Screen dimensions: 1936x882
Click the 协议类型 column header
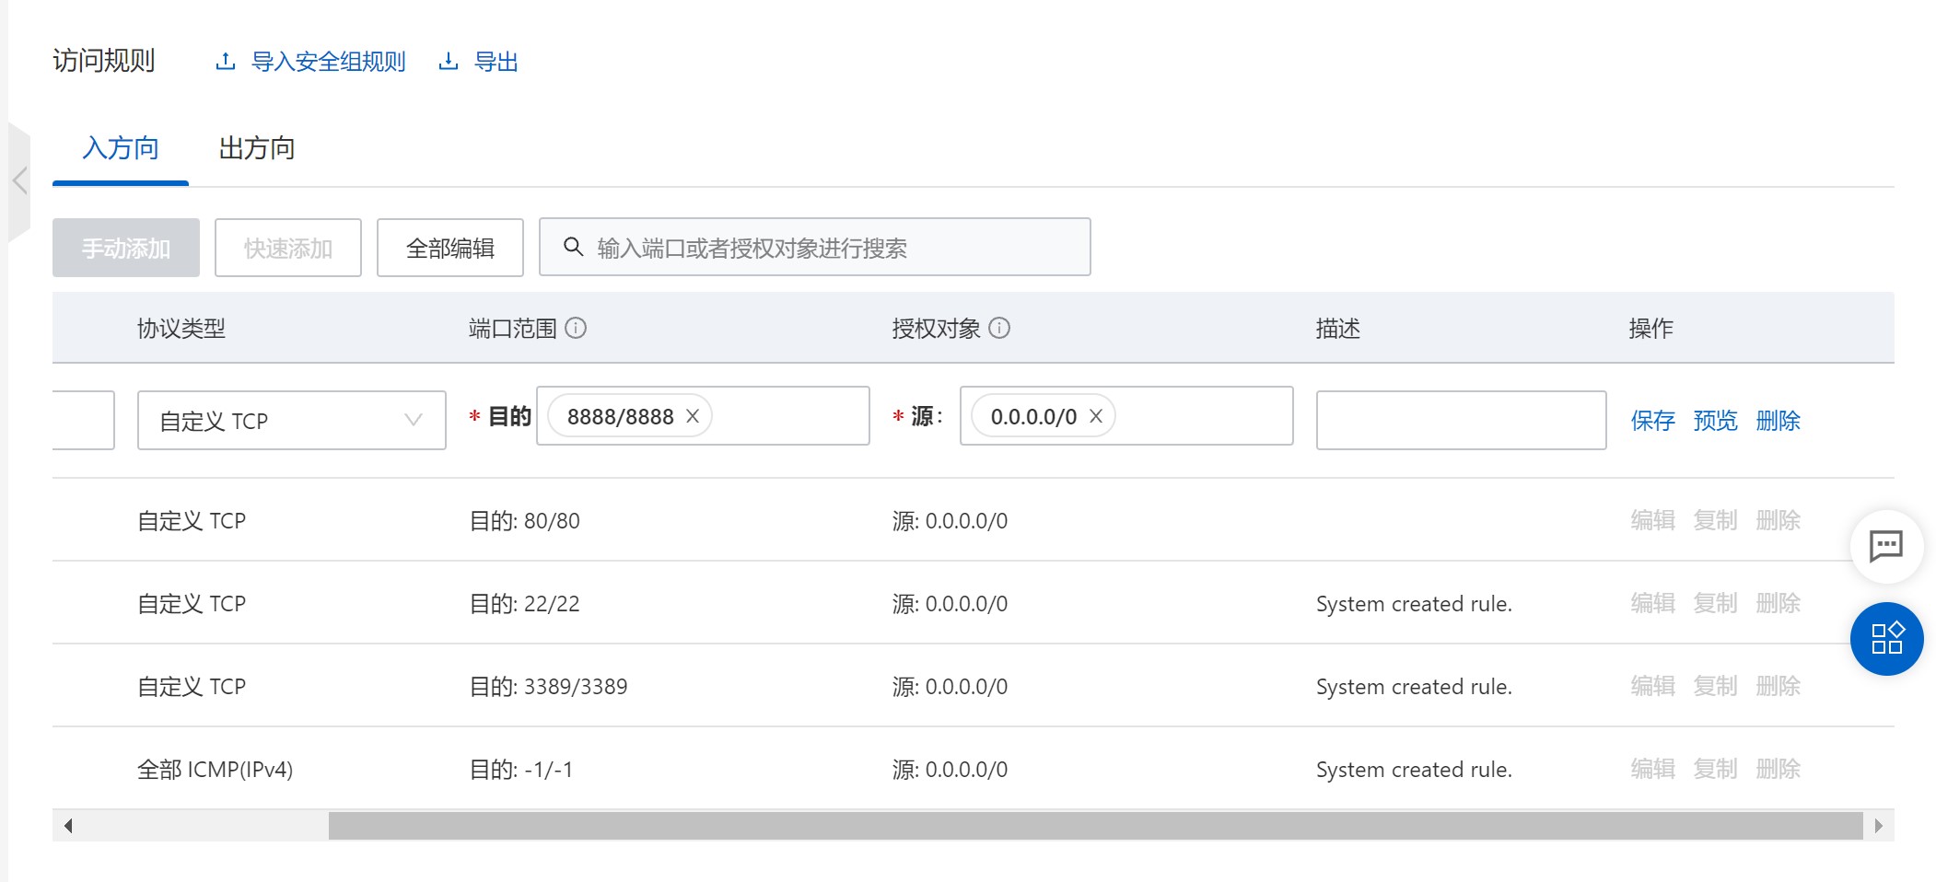tap(181, 329)
